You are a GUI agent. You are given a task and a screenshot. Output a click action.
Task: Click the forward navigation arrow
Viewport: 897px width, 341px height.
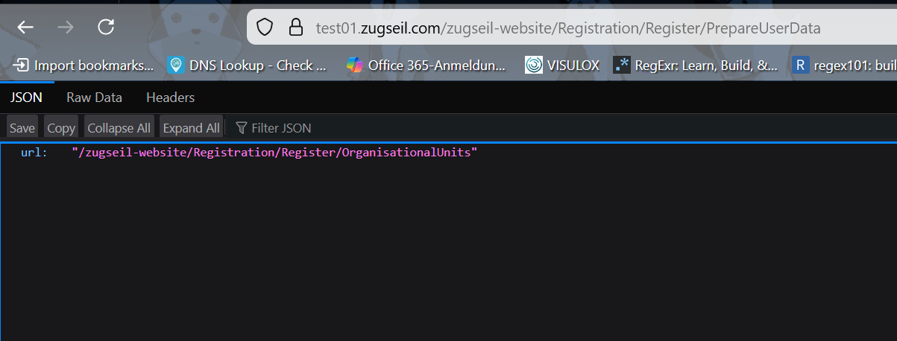pos(66,28)
